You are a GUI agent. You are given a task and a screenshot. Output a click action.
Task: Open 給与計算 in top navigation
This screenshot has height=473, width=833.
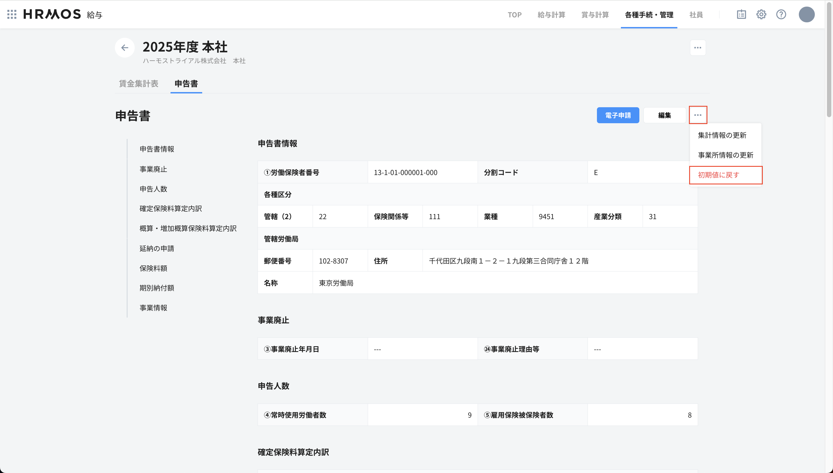551,15
